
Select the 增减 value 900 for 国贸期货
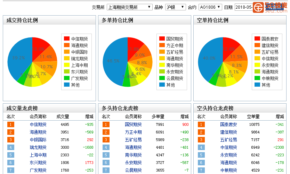185,124
